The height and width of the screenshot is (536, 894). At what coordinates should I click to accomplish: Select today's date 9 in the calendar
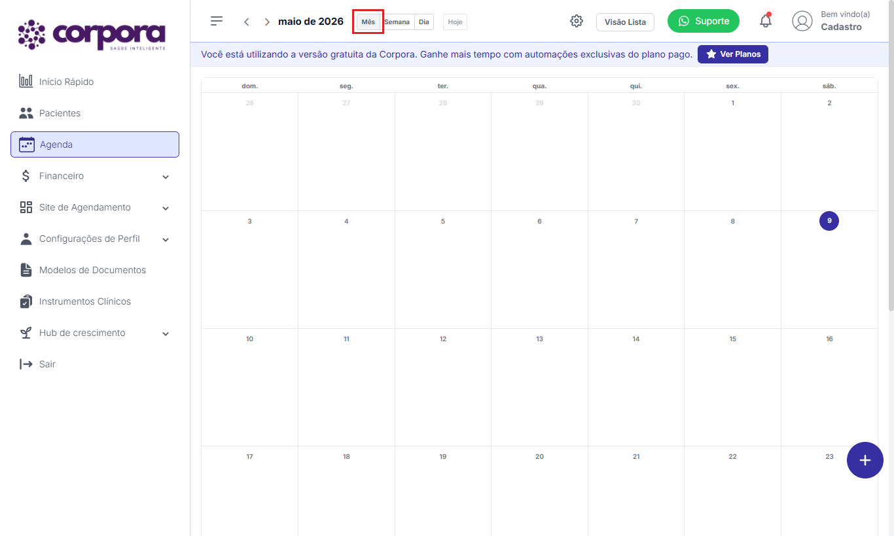click(829, 221)
